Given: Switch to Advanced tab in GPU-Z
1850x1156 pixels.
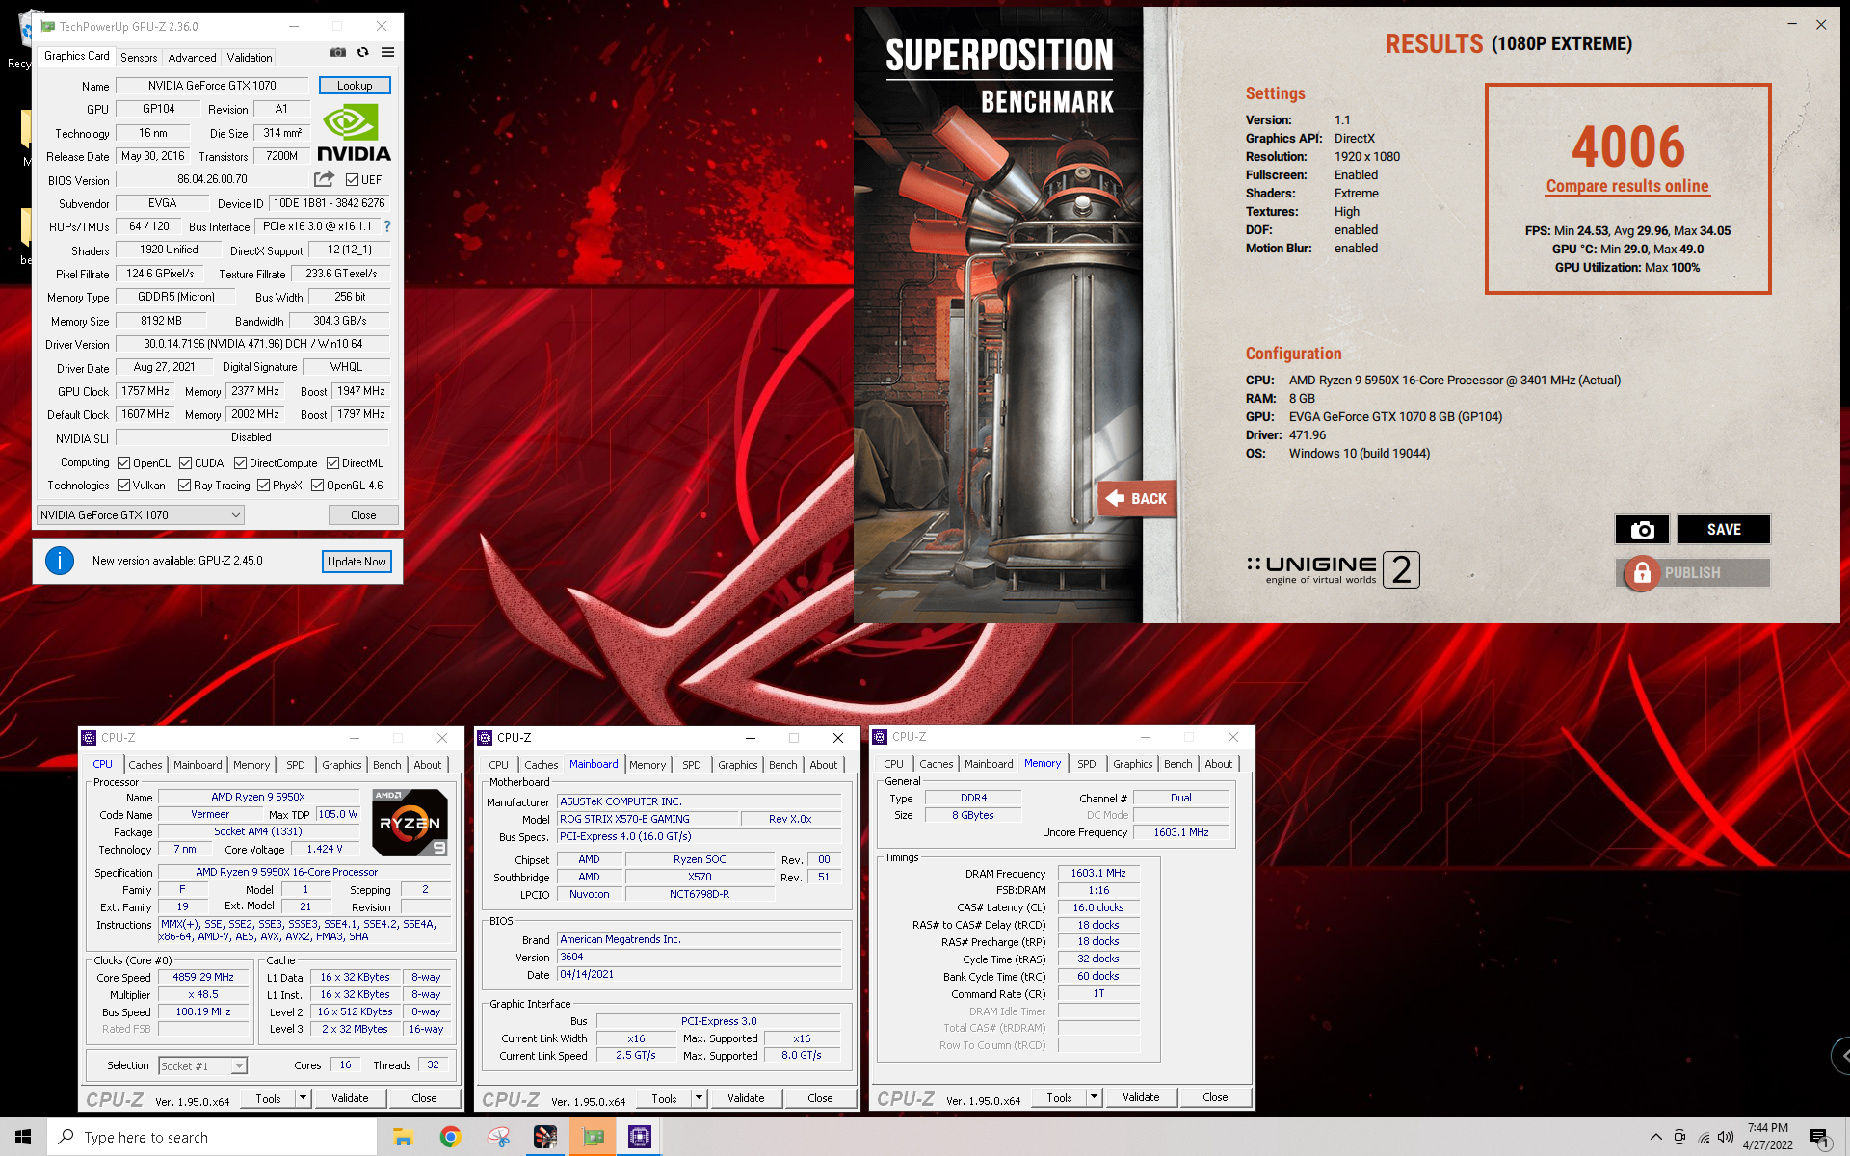Looking at the screenshot, I should 192,58.
